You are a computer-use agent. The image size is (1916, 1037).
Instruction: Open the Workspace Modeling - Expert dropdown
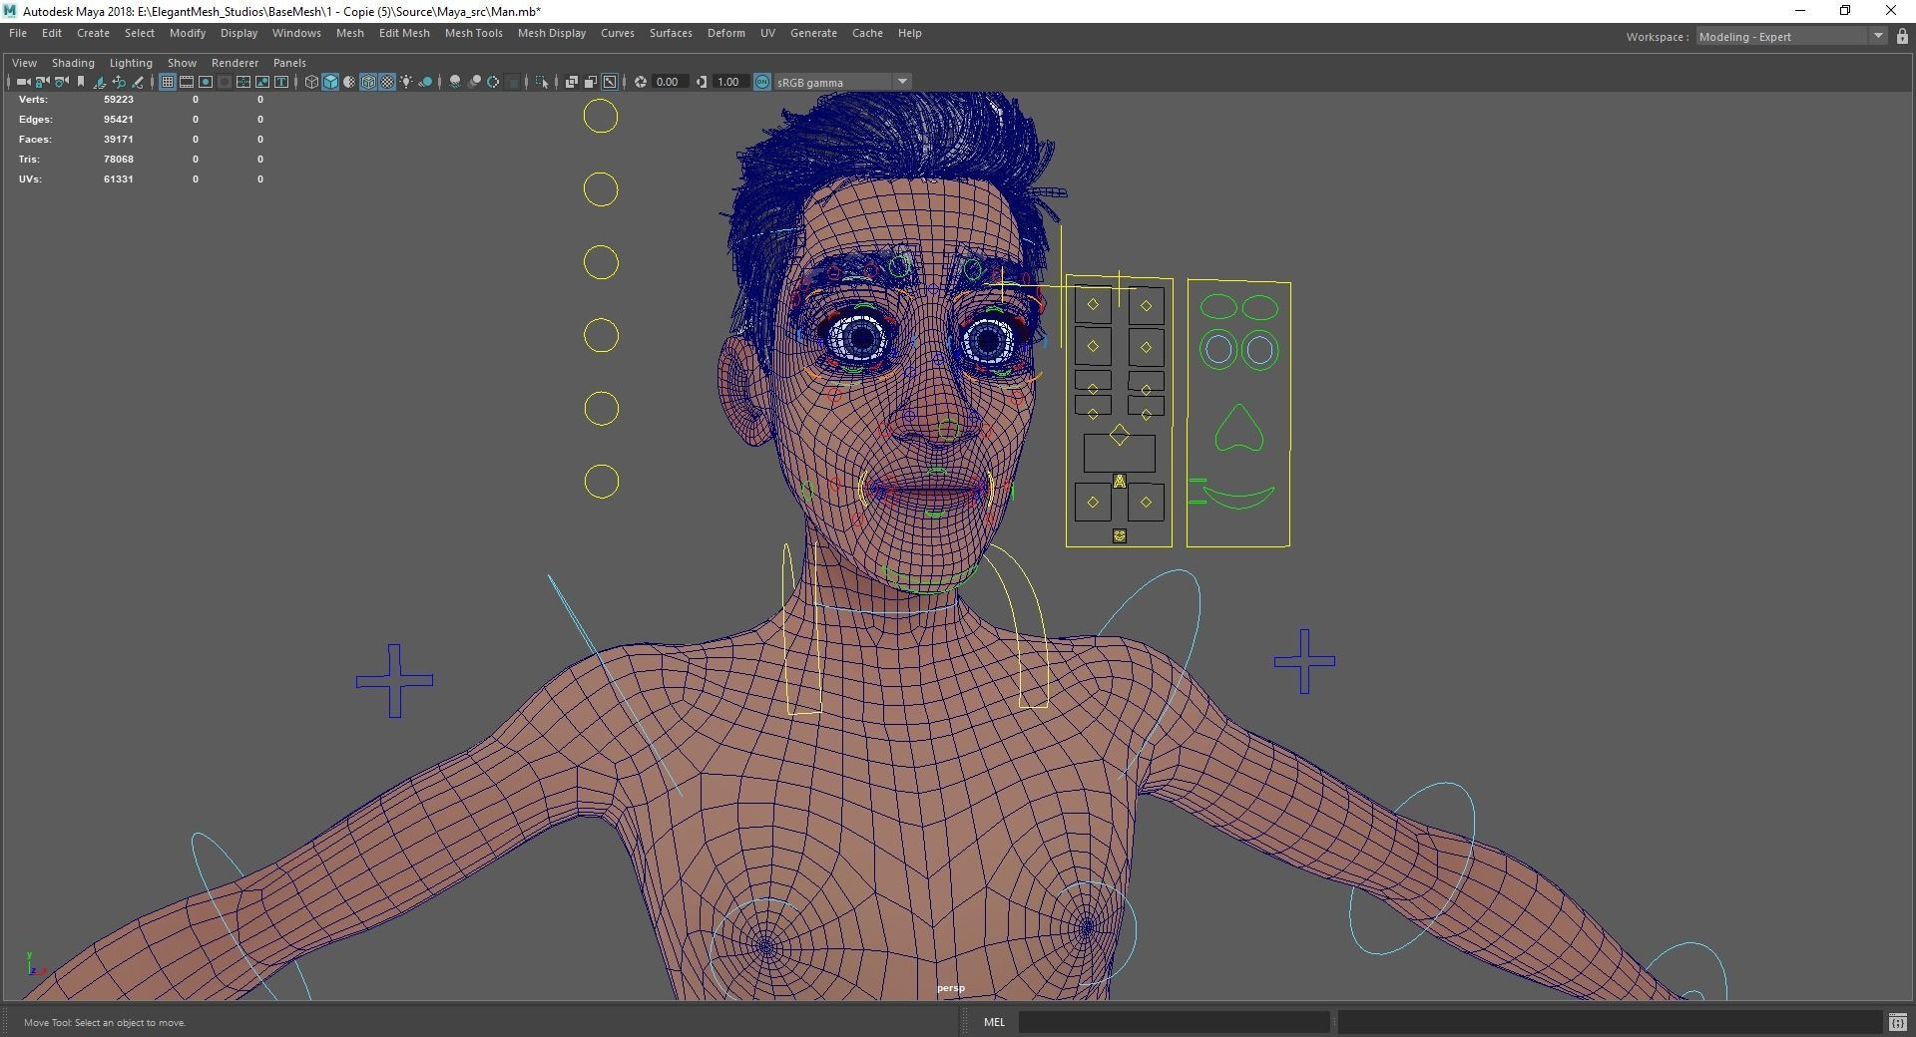tap(1791, 37)
